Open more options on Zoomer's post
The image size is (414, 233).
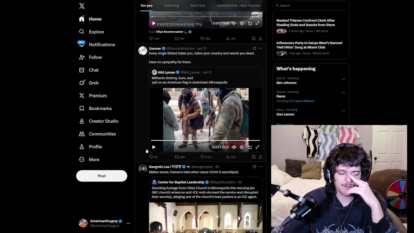pos(260,49)
